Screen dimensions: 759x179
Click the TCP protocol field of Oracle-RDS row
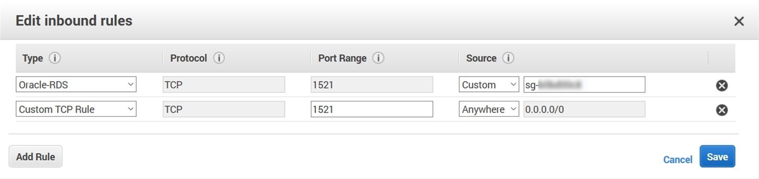click(x=224, y=85)
